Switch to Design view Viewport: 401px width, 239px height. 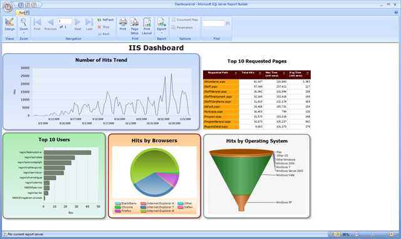click(9, 24)
